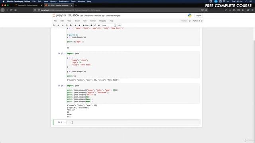Click the Trusted notebook indicator

click(184, 21)
